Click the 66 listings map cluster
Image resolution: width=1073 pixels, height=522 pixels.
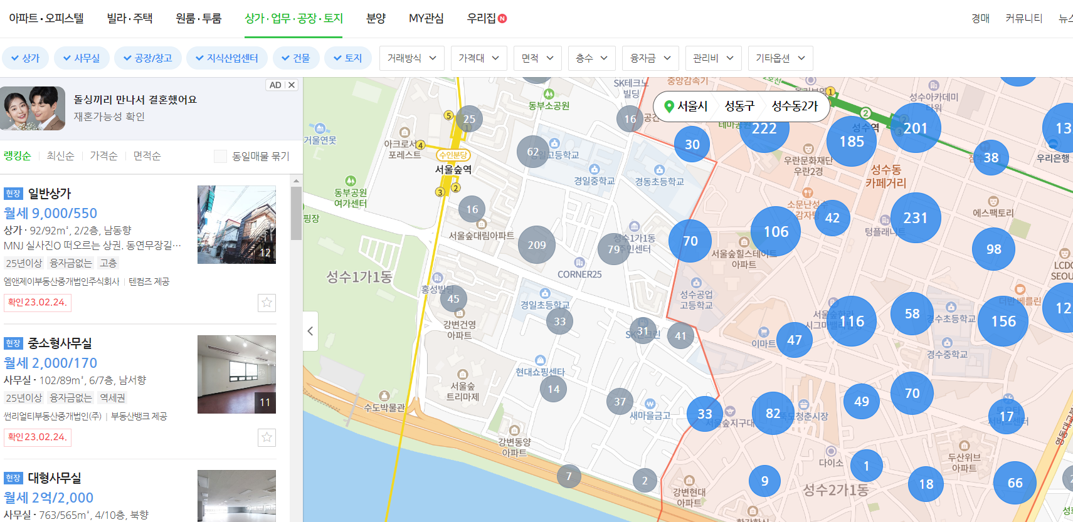(1015, 483)
